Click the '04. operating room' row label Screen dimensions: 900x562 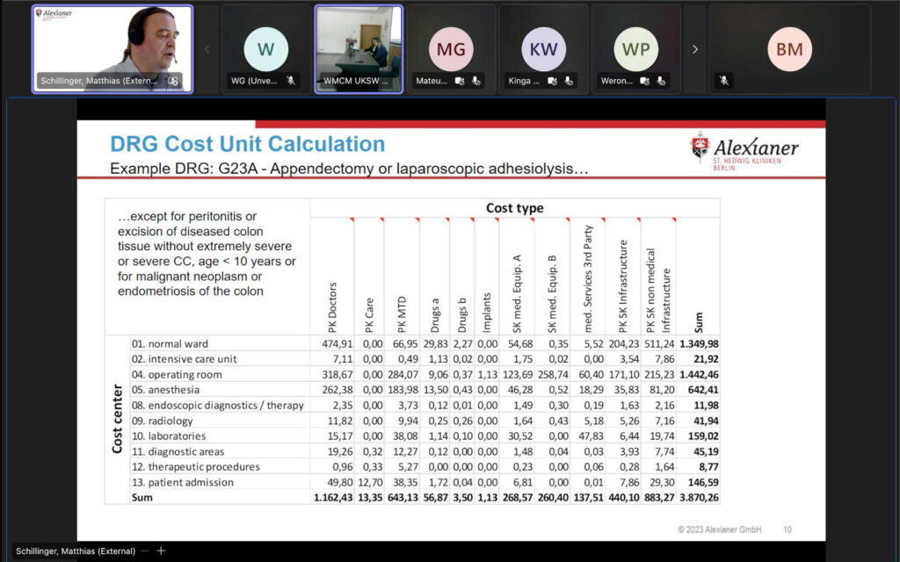click(177, 374)
